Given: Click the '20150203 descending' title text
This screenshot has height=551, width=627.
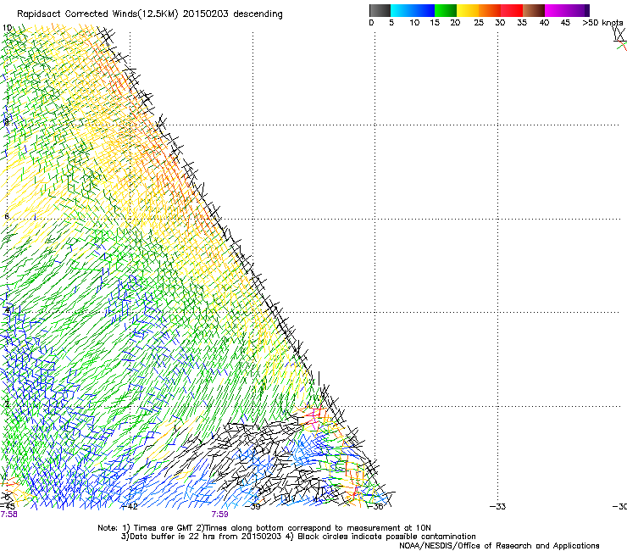Looking at the screenshot, I should pyautogui.click(x=233, y=14).
